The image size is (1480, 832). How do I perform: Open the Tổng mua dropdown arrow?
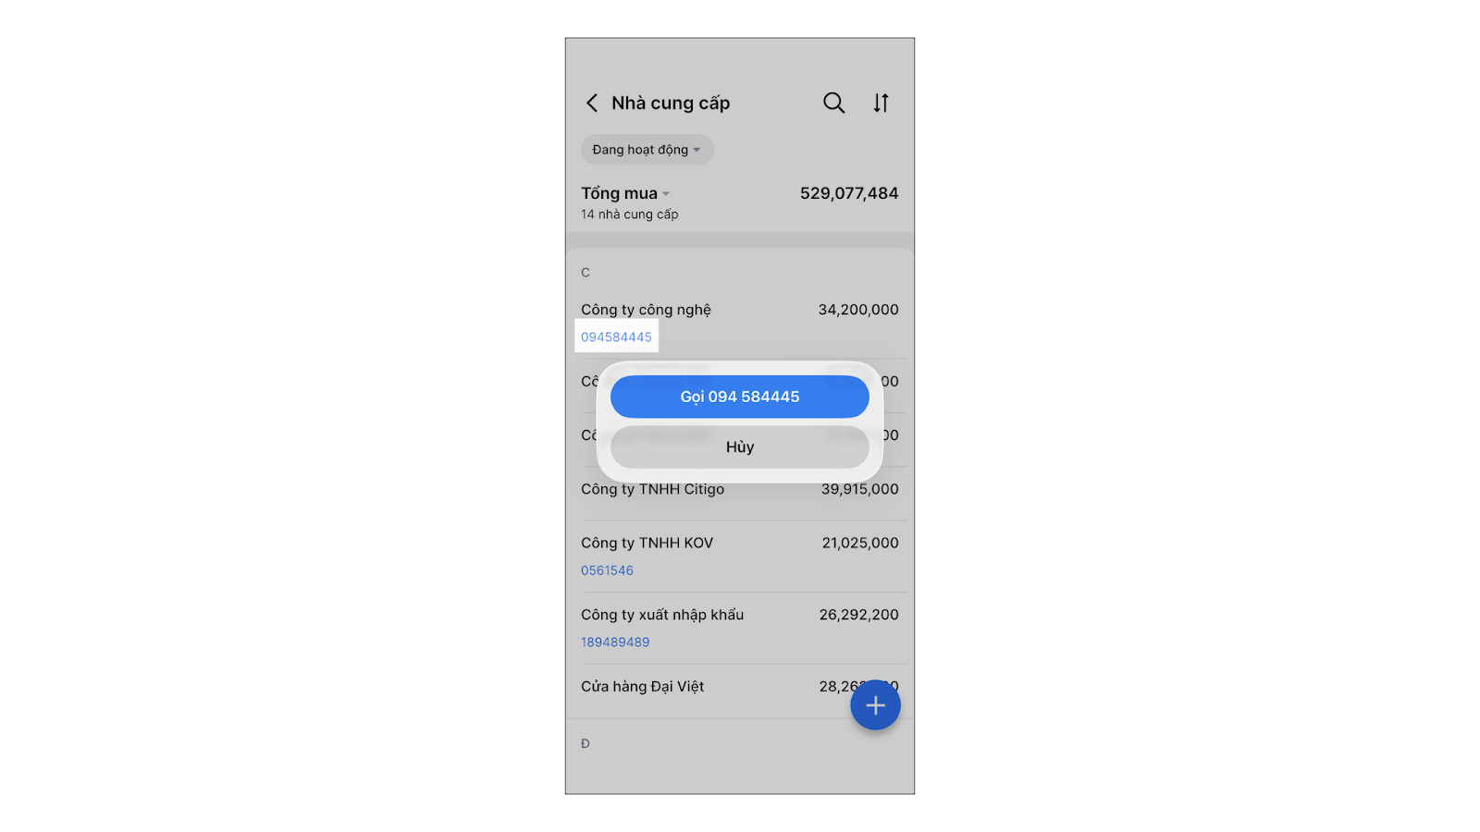coord(666,194)
